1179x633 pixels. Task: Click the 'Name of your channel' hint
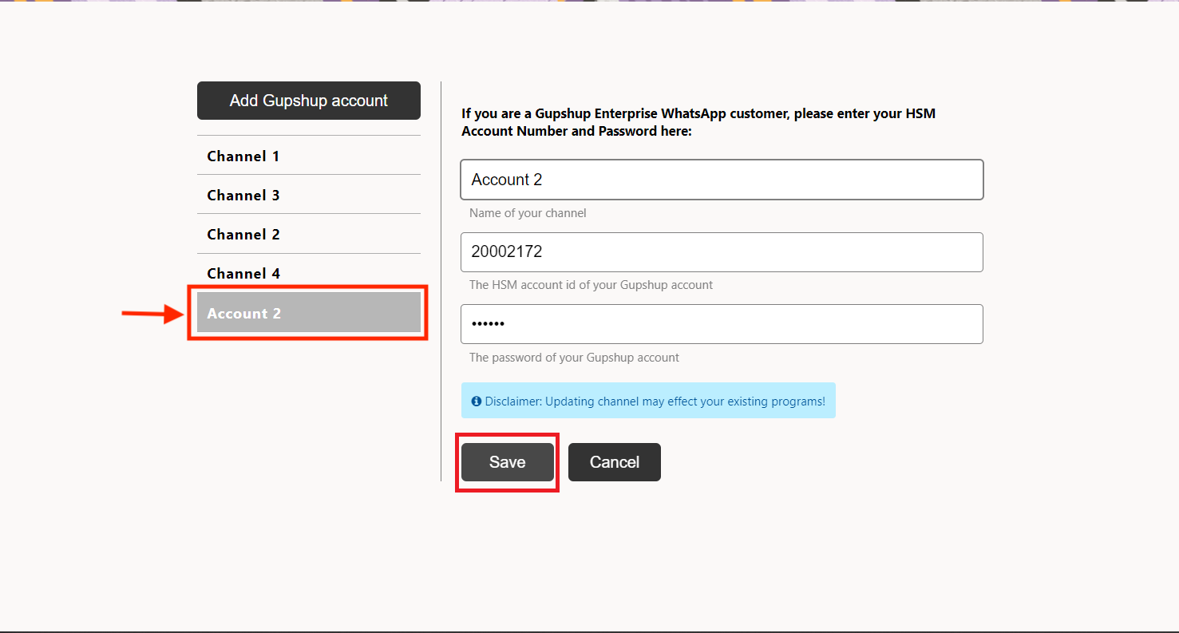528,213
